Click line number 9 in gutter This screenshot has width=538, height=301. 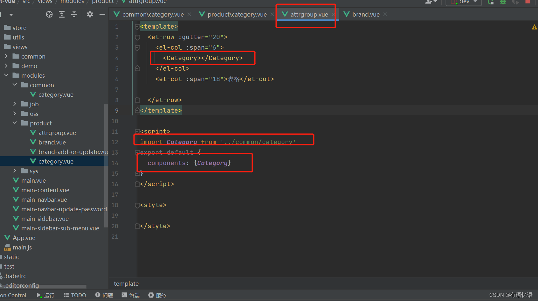point(117,110)
